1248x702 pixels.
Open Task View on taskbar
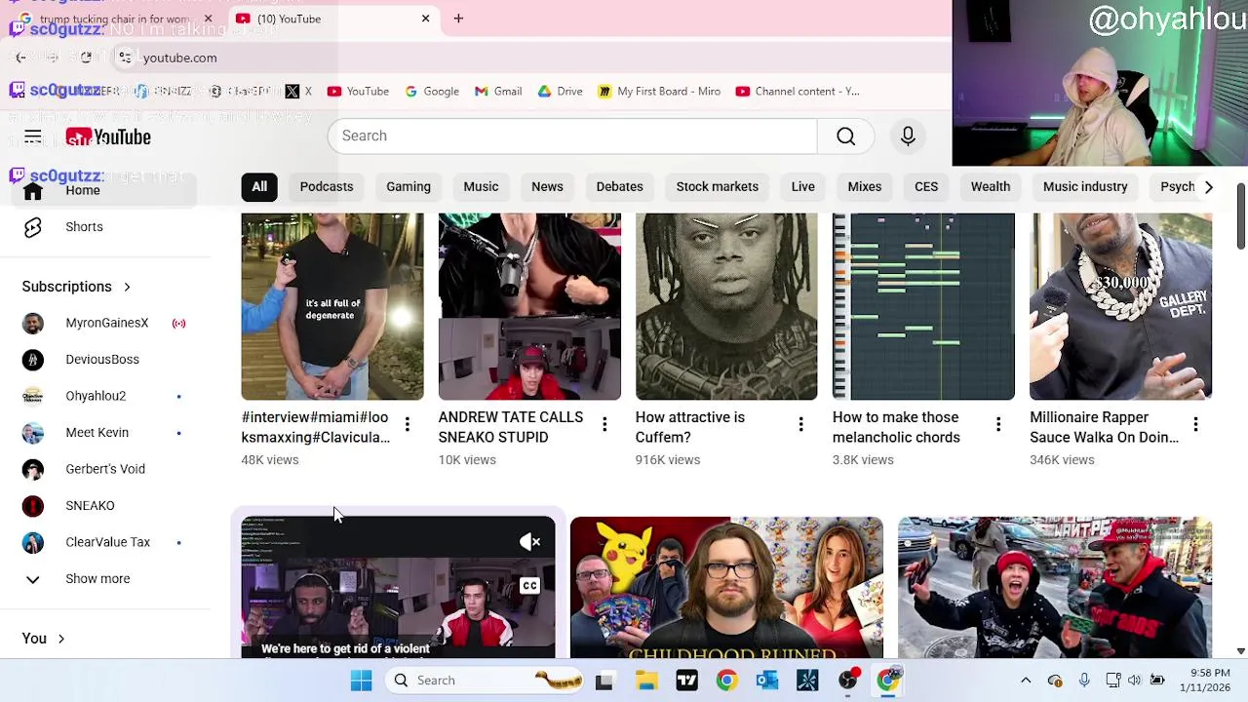click(604, 681)
